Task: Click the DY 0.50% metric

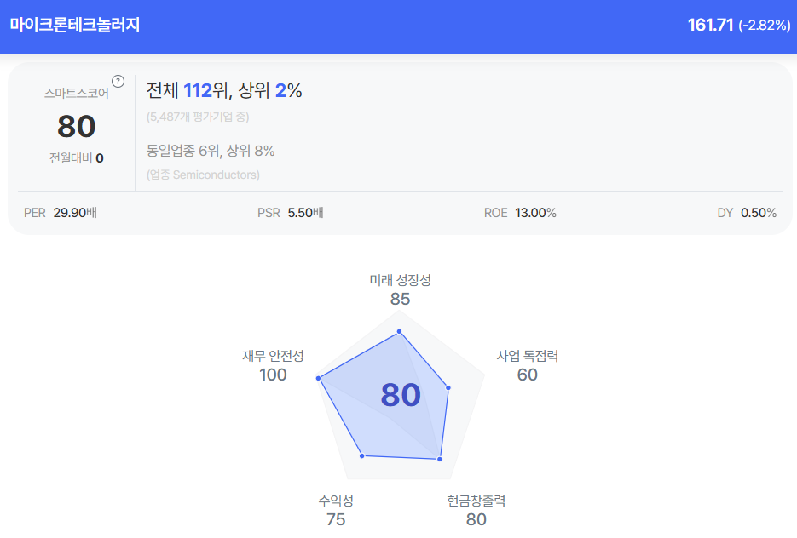Action: (747, 213)
